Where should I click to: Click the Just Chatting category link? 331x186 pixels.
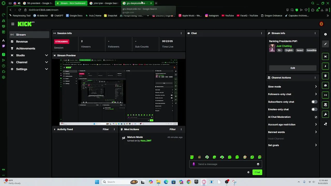pyautogui.click(x=284, y=46)
